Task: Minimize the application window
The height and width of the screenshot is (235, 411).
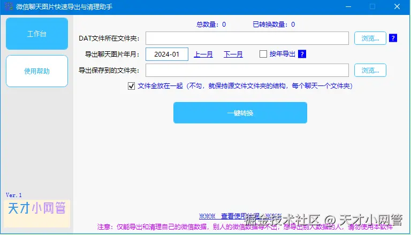Action: (x=348, y=6)
